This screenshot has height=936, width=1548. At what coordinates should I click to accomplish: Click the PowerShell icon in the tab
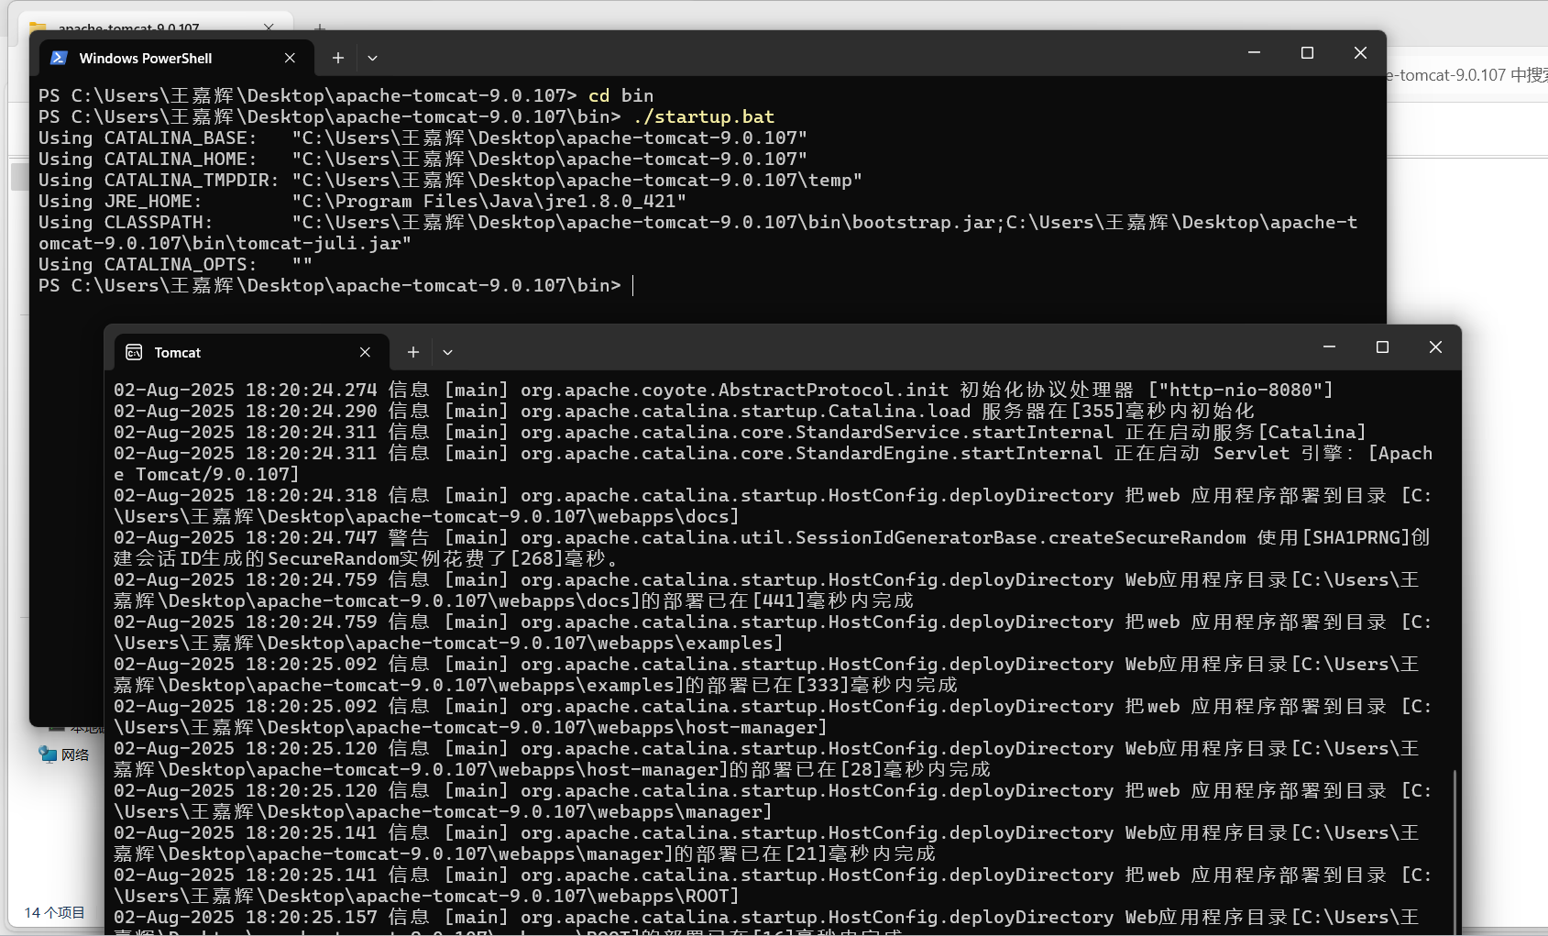coord(60,58)
